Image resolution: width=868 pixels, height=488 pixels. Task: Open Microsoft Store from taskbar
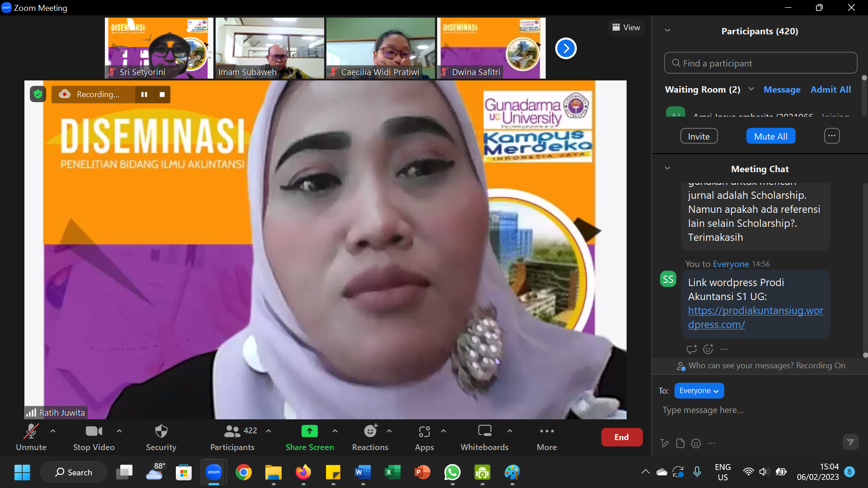pos(184,472)
